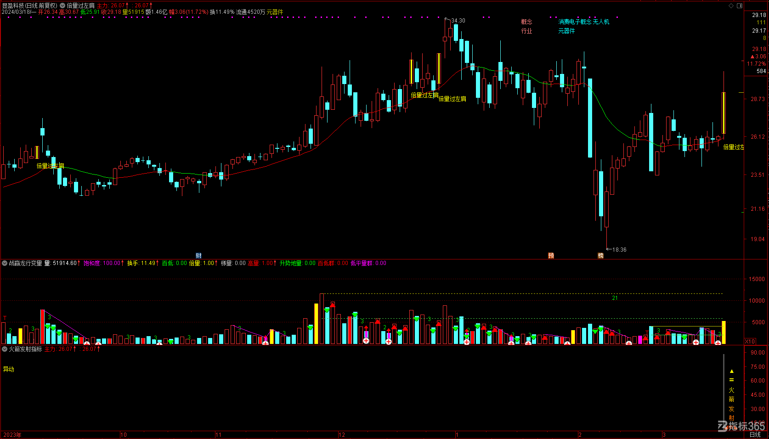The height and width of the screenshot is (439, 769).
Task: Click the 预 forecast marker on chart
Action: coord(551,255)
